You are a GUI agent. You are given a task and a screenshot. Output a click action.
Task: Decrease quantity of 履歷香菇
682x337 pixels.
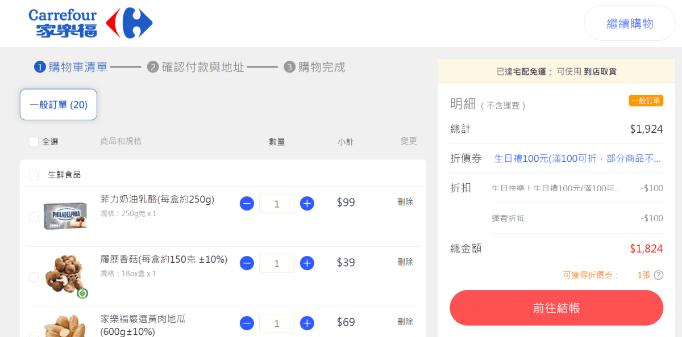point(247,263)
